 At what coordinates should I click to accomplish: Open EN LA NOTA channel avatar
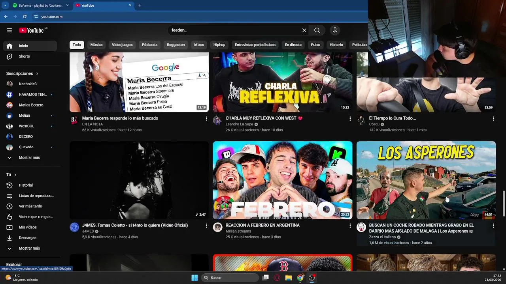(x=74, y=120)
